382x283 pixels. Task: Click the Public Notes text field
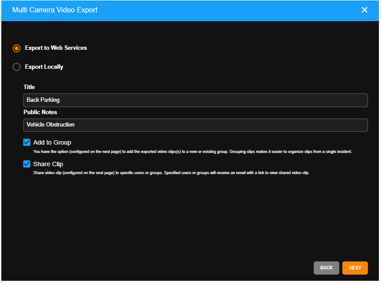(x=196, y=125)
